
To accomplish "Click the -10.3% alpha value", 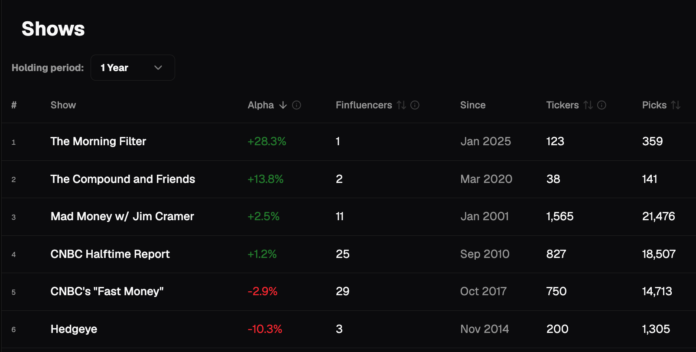I will 265,329.
